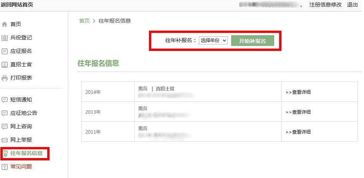Open 常见问题 in the sidebar
364x178 pixels.
[x=21, y=167]
